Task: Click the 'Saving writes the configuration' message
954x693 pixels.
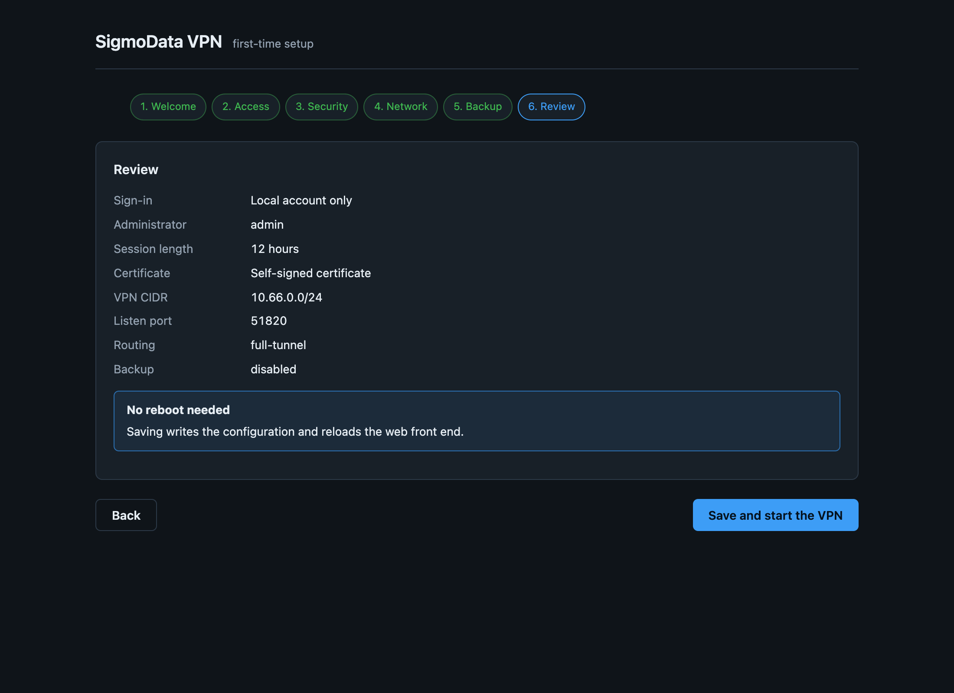Action: [x=295, y=432]
